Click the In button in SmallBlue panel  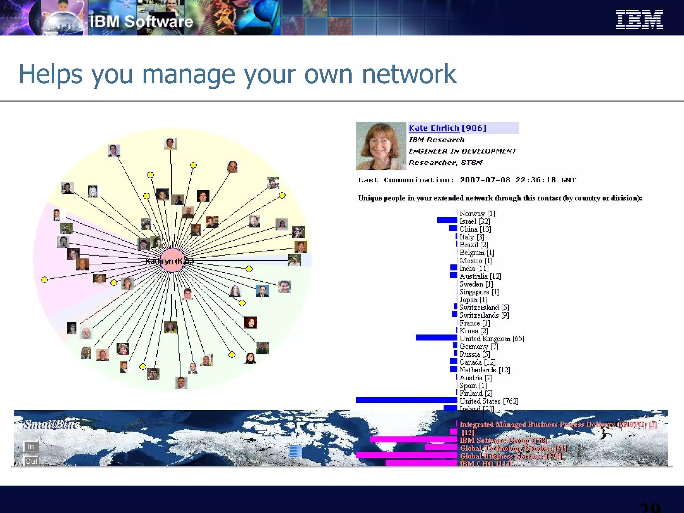coord(31,446)
